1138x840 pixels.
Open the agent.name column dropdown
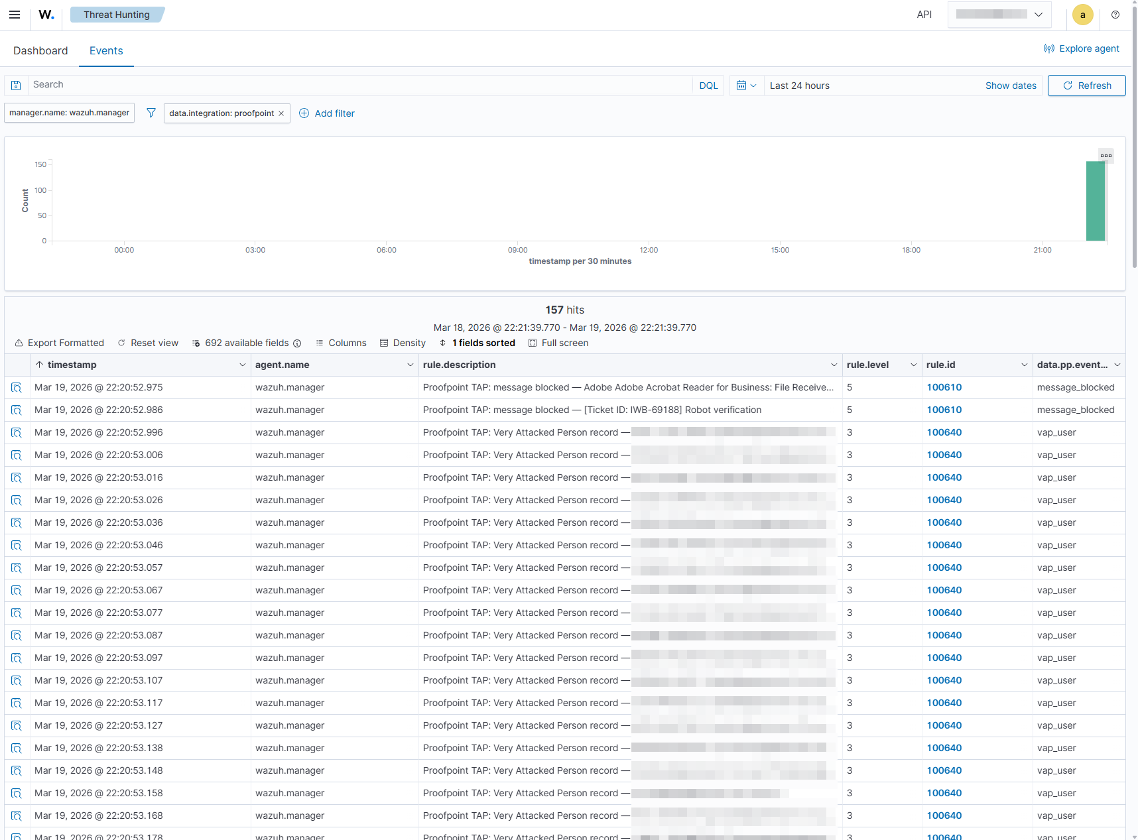(x=409, y=365)
